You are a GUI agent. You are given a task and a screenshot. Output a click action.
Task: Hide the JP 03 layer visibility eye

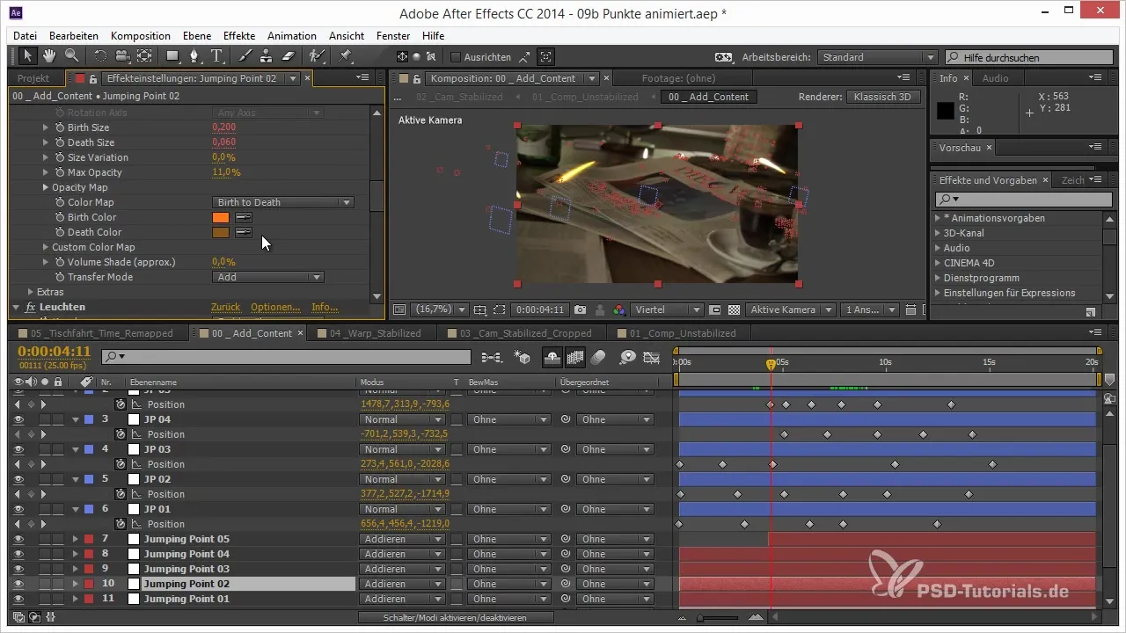[18, 449]
